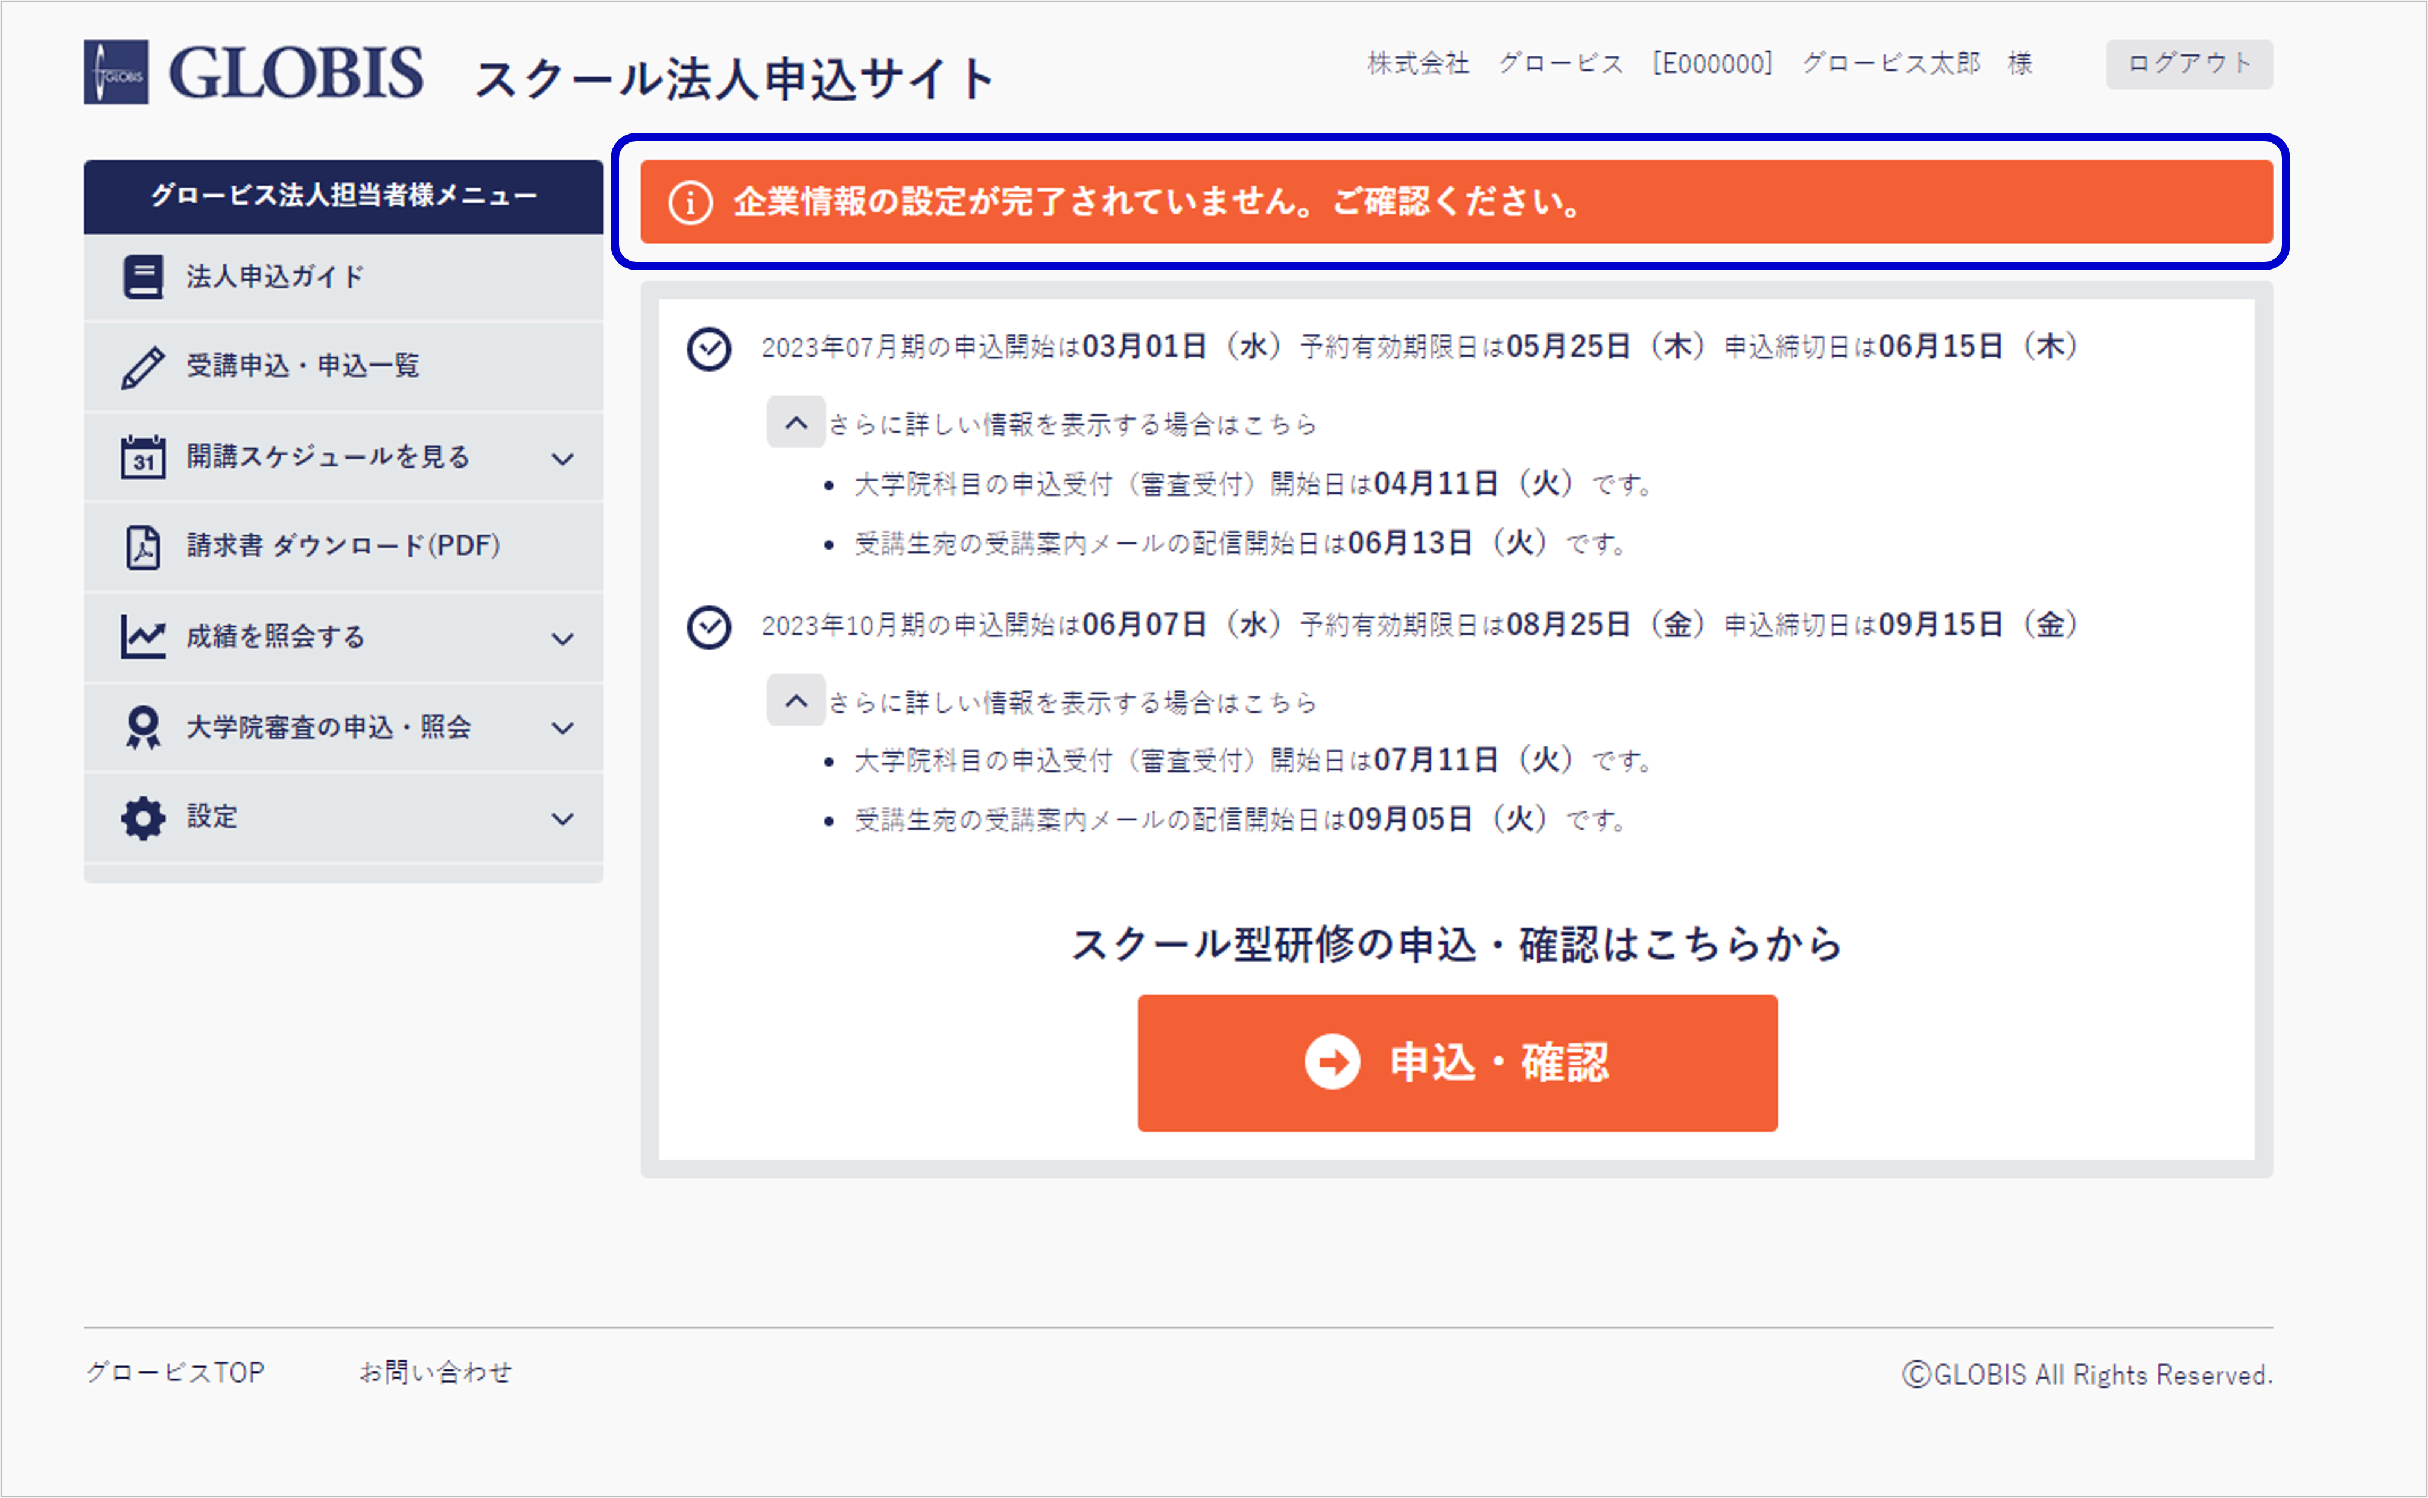Select 設定 menu item label
Image resolution: width=2428 pixels, height=1498 pixels.
212,816
